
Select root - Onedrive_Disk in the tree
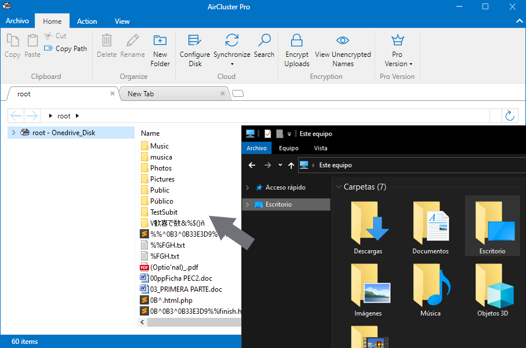[71, 133]
